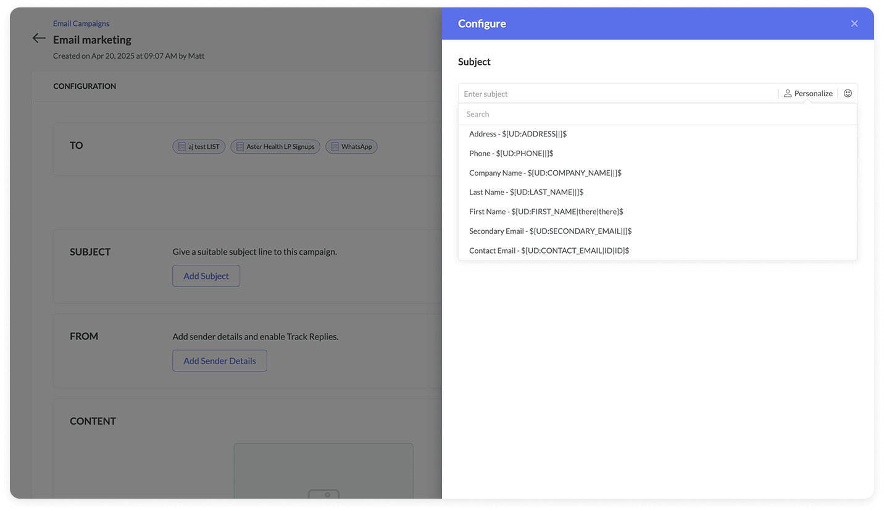Viewport: 884px width, 511px height.
Task: Focus the Enter subject input field
Action: pyautogui.click(x=617, y=94)
